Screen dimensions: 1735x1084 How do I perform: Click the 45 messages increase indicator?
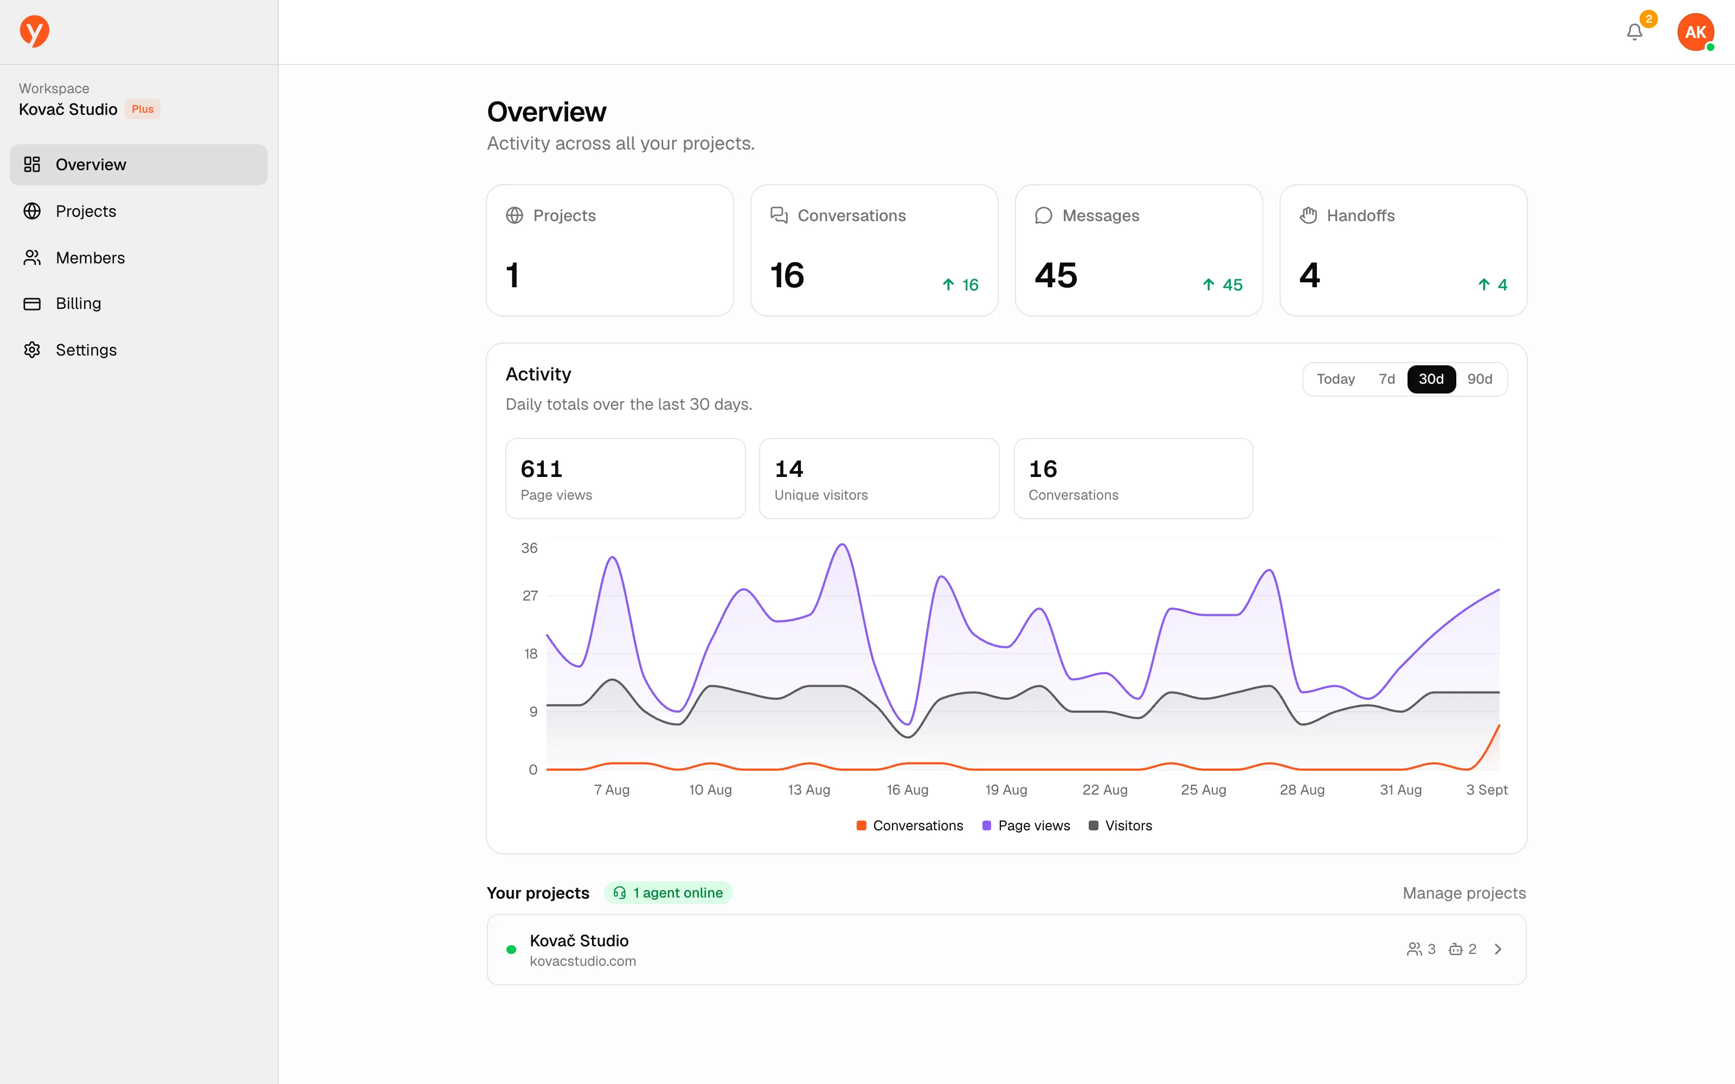tap(1223, 285)
